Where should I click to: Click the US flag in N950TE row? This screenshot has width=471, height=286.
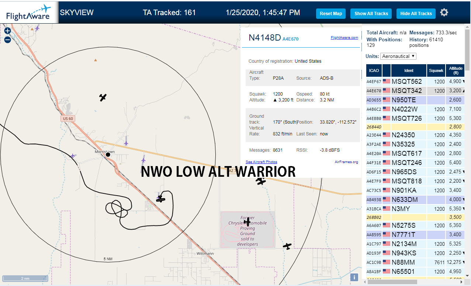click(x=387, y=100)
